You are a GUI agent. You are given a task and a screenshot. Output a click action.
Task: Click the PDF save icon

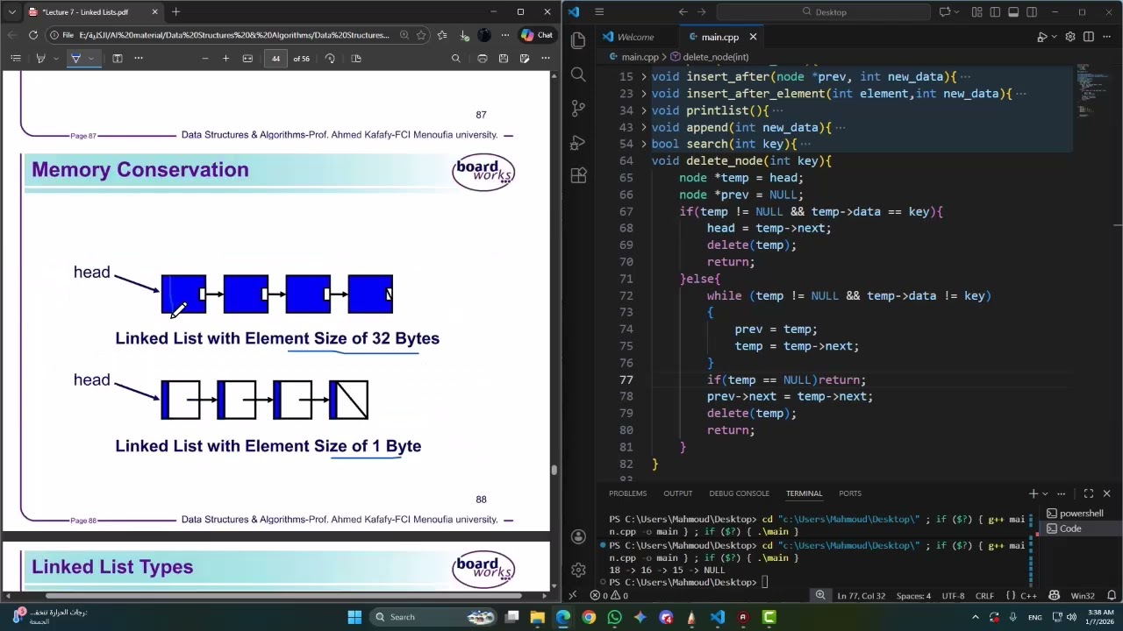coord(504,59)
